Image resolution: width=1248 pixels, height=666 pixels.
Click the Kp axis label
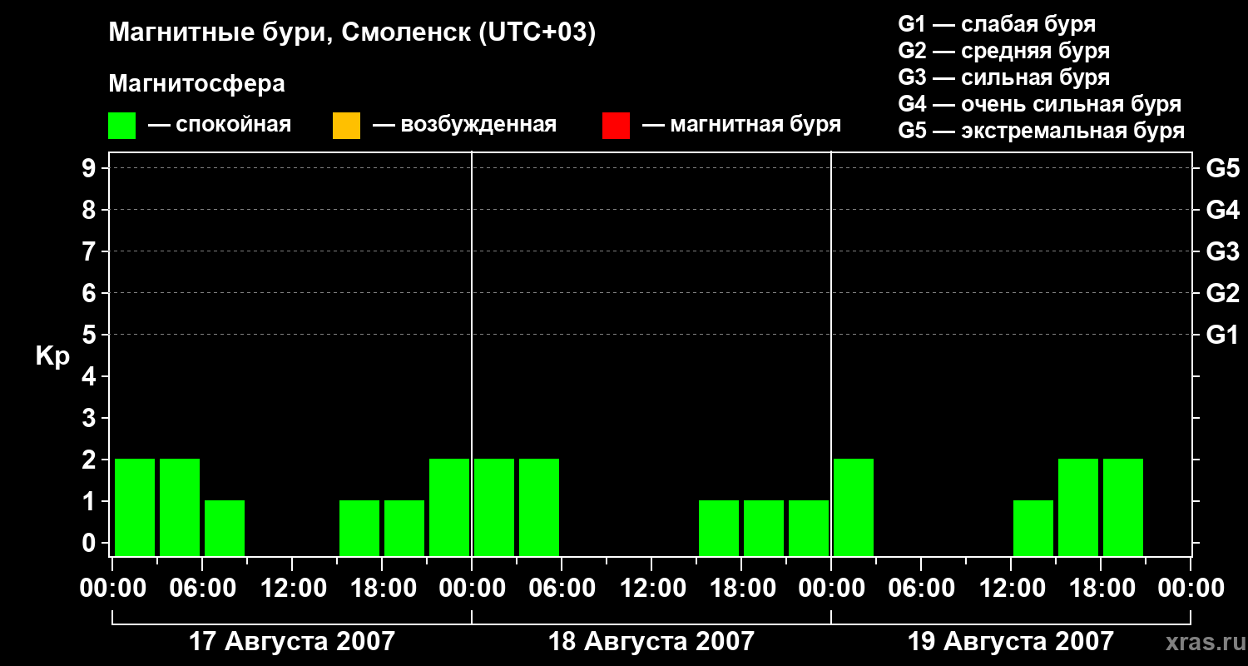53,356
